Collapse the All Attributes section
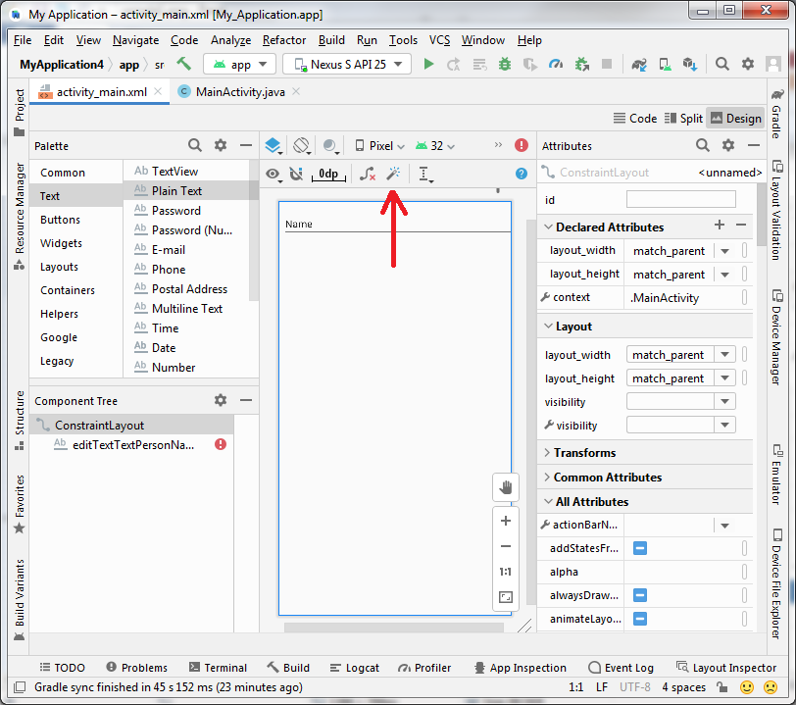 [548, 501]
